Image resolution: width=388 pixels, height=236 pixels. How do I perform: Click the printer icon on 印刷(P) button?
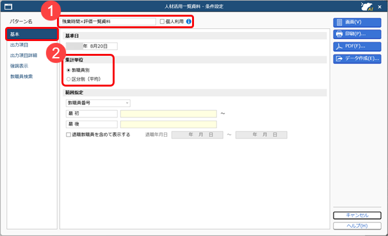pos(339,34)
